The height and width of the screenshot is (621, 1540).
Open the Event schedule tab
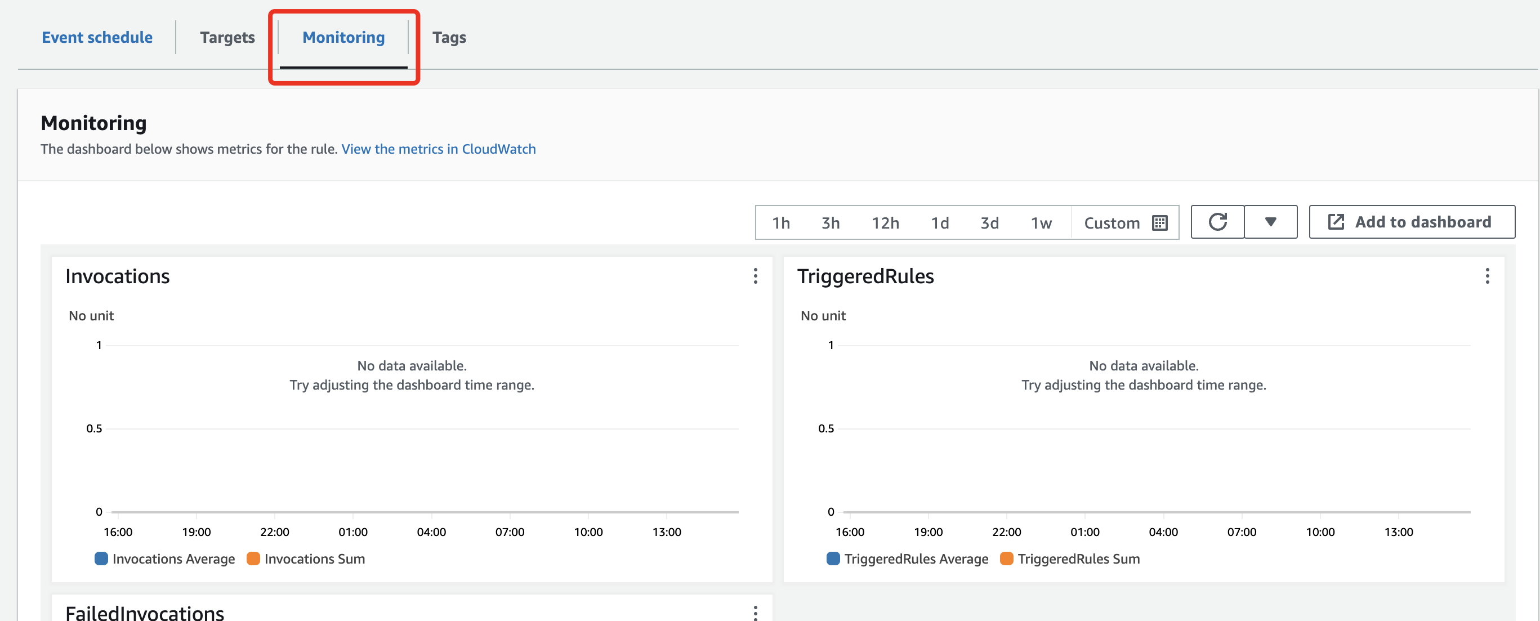(x=97, y=37)
